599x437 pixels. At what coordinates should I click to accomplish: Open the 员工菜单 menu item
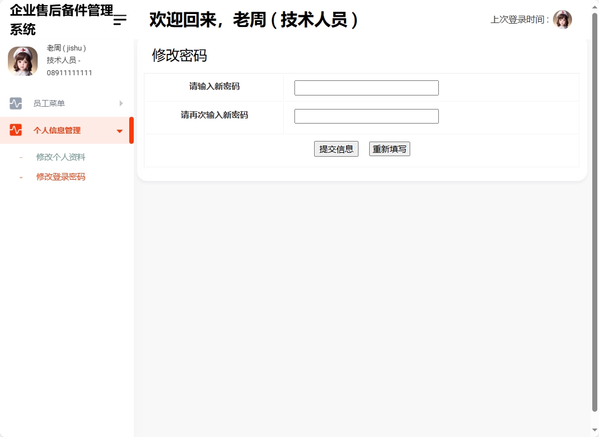point(49,103)
